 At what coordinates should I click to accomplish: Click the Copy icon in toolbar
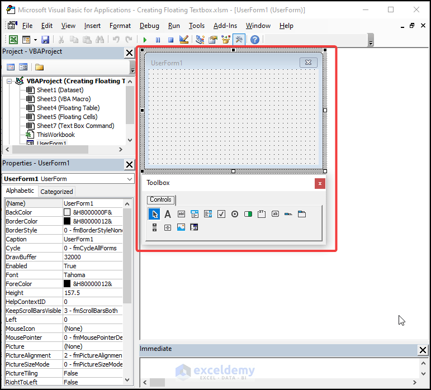coord(74,40)
